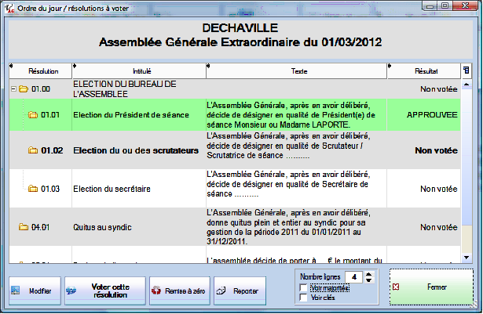Click Non votée result of 04.01
The width and height of the screenshot is (483, 314).
(439, 227)
